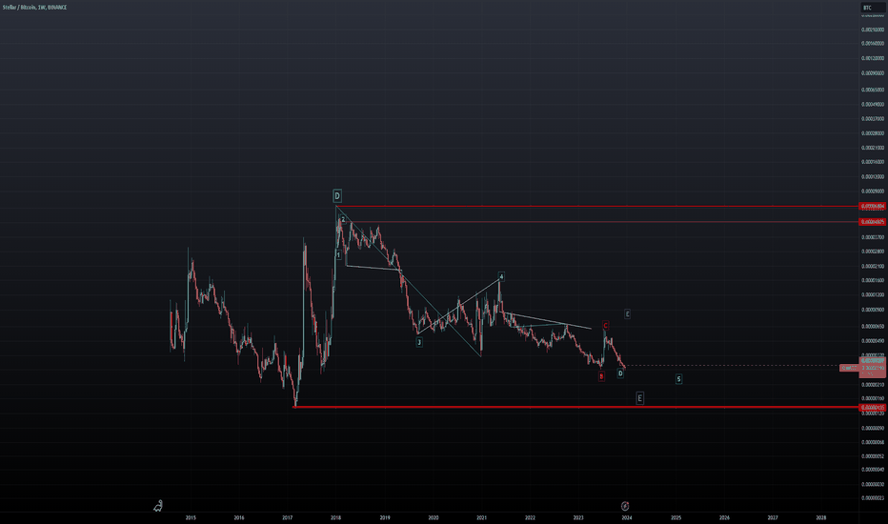Click the 2019 label on the time axis

(385, 517)
